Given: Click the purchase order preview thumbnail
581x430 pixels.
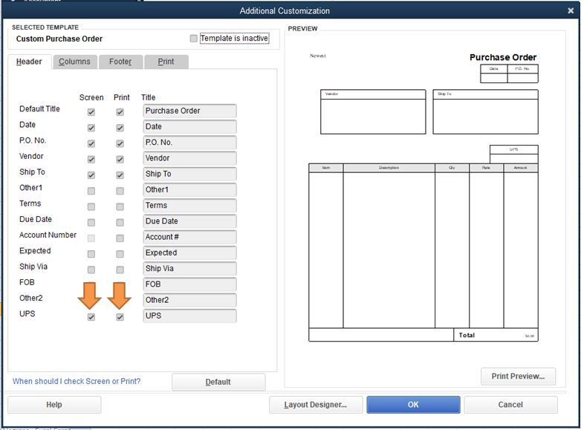Looking at the screenshot, I should point(423,197).
